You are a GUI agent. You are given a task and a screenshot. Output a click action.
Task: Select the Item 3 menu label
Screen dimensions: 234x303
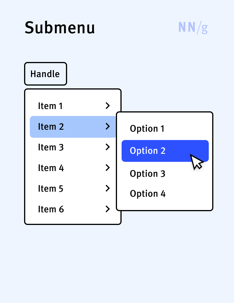click(51, 147)
